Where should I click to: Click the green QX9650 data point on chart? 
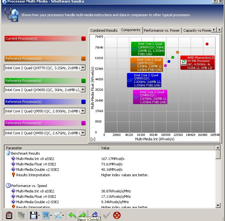[173, 57]
